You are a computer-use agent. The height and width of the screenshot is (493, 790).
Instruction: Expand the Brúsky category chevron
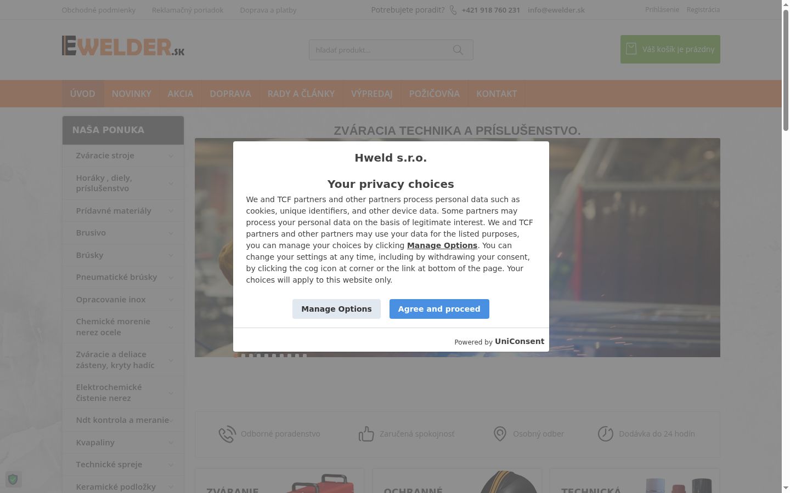click(171, 255)
